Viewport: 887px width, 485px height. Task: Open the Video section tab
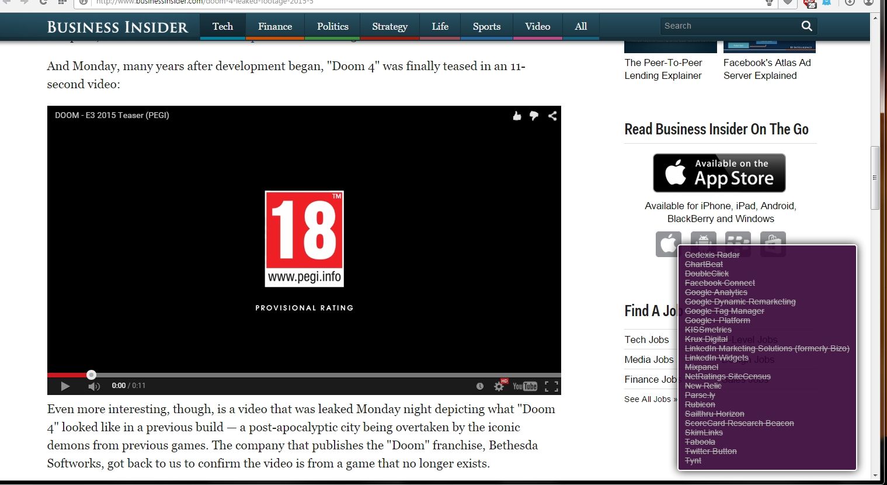coord(537,27)
